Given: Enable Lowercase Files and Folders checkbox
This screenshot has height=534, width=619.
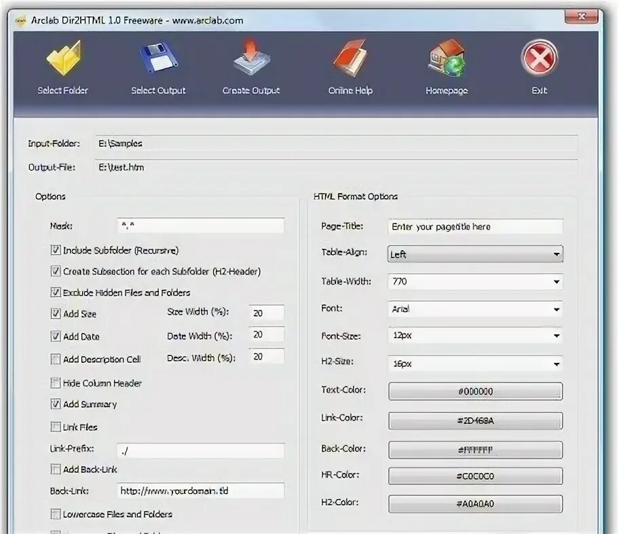Looking at the screenshot, I should tap(56, 514).
